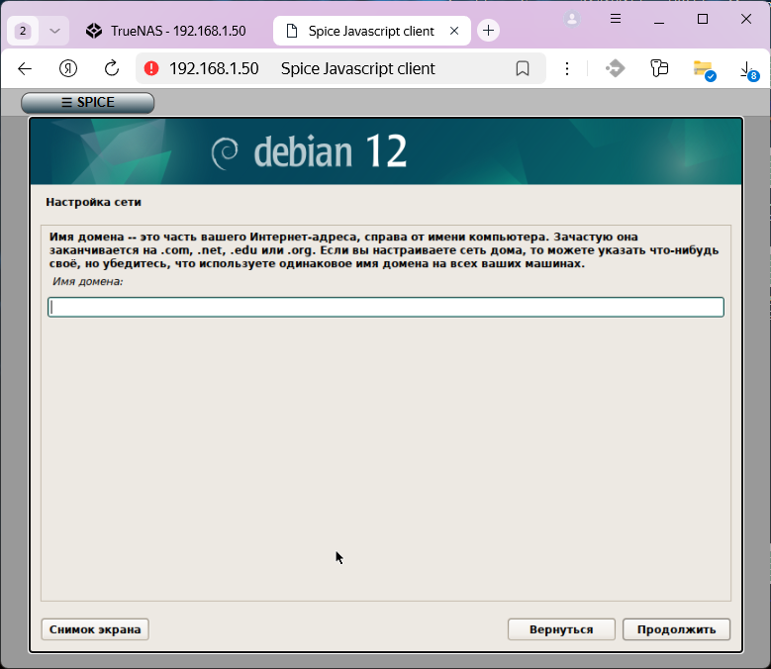
Task: Open the page options three-dot menu
Action: tap(567, 69)
